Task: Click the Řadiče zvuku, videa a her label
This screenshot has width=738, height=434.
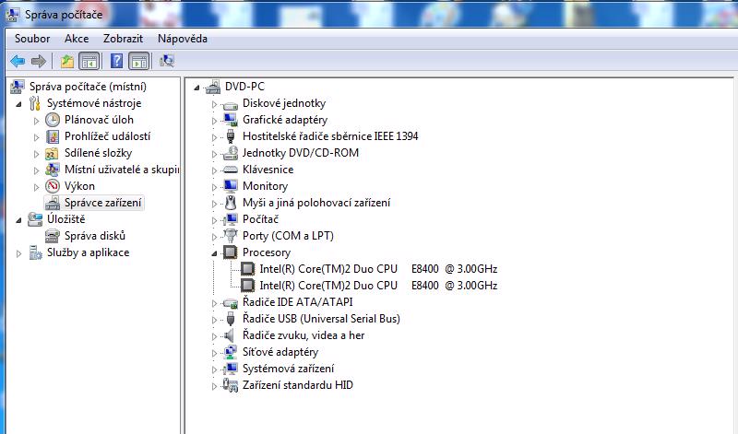Action: (x=304, y=335)
